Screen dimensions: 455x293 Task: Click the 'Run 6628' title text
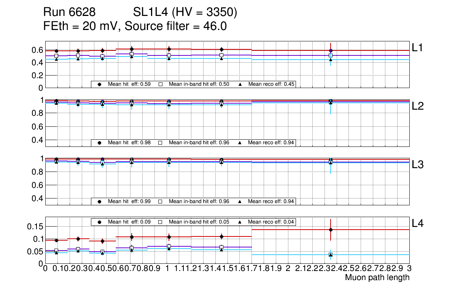click(69, 13)
